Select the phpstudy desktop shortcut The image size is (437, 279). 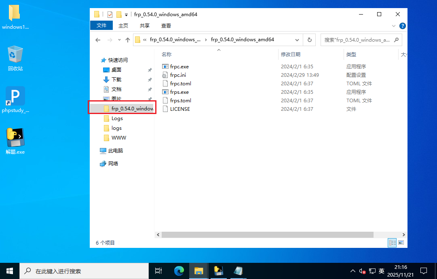(x=15, y=100)
